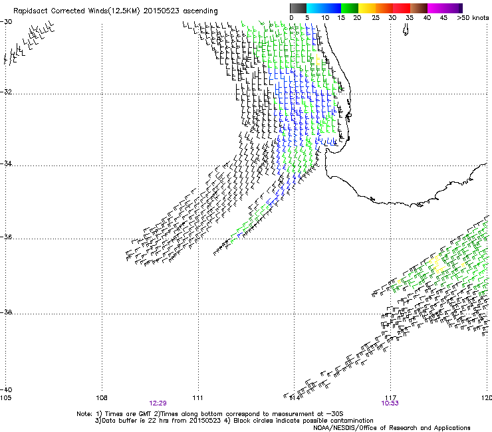Pick the cyan-blue 5–15 knots legend segment

click(x=324, y=8)
